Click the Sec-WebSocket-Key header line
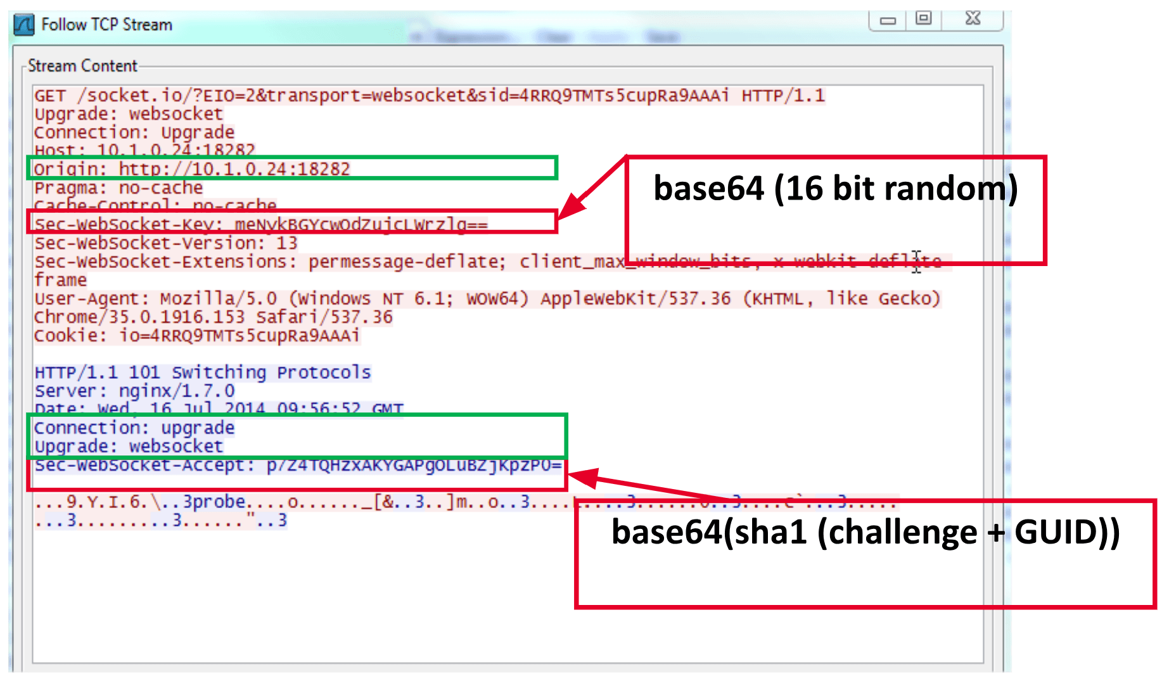 tap(261, 224)
